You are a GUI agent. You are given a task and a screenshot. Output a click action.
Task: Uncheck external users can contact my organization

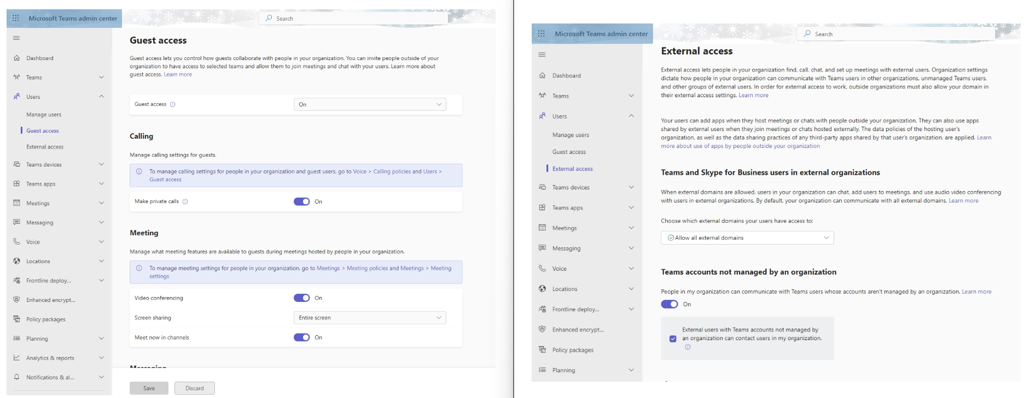click(673, 338)
